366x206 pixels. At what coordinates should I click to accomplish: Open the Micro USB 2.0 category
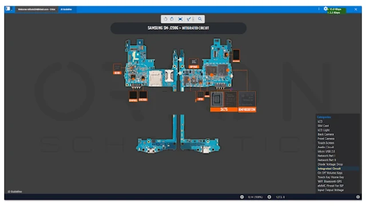coord(326,151)
